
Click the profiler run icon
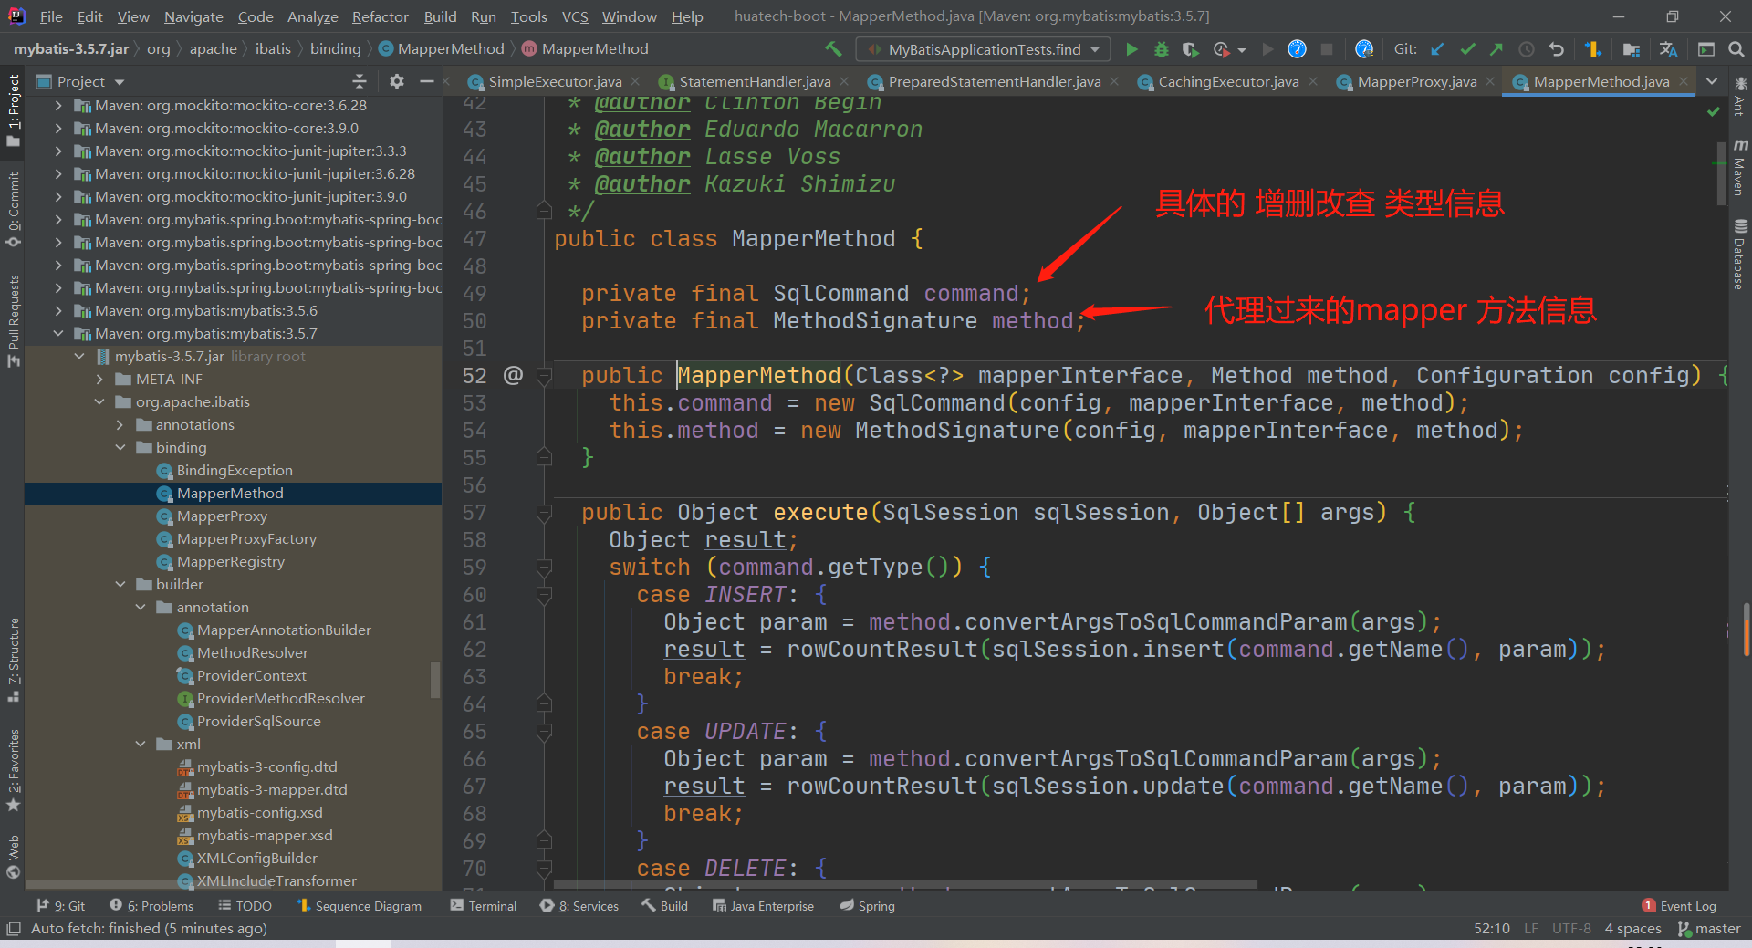point(1221,49)
